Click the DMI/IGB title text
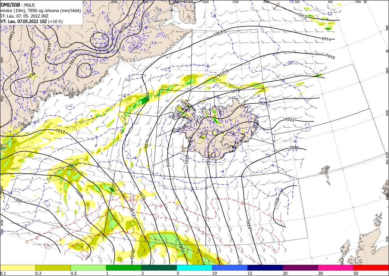This screenshot has height=276, width=389. 11,4
